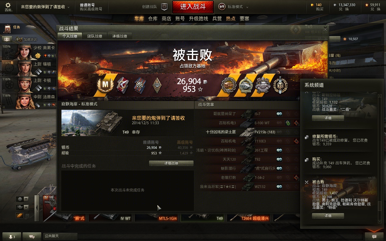Open the 任务 missions briefcase icon

tap(8, 28)
